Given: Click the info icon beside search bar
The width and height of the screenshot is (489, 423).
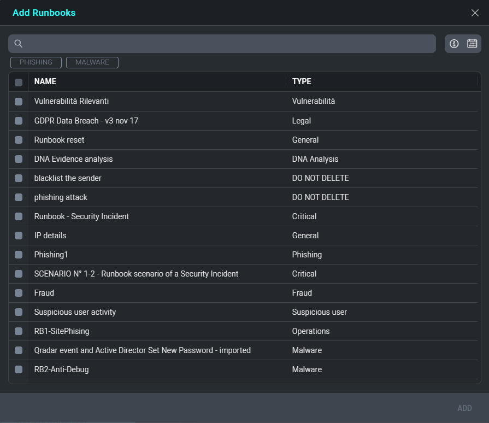Looking at the screenshot, I should tap(454, 44).
